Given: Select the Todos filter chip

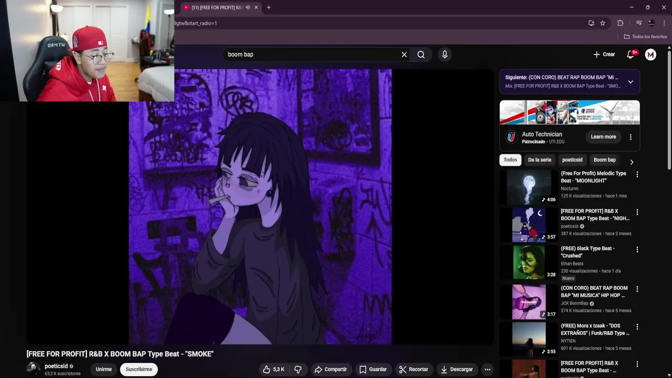Looking at the screenshot, I should click(510, 160).
